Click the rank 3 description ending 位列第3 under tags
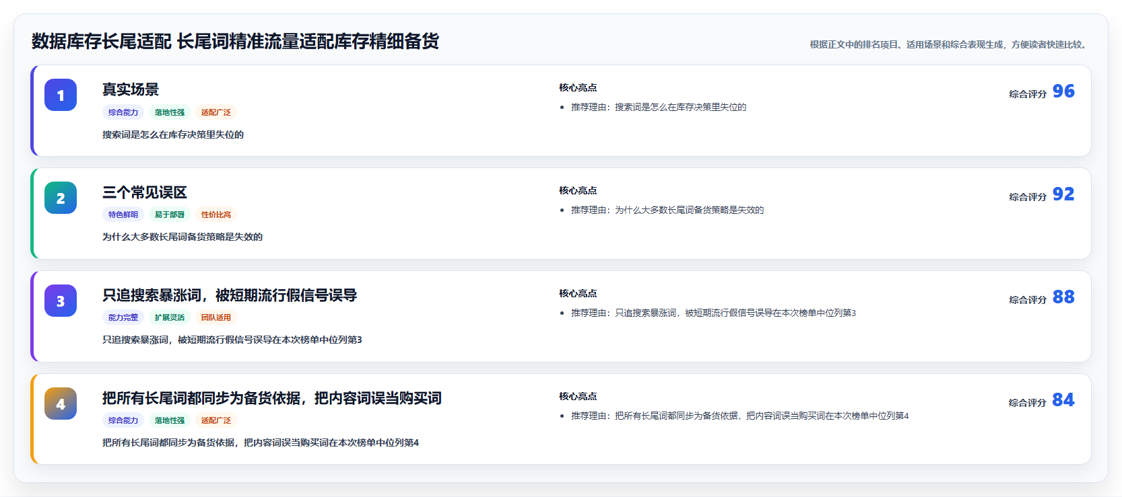1122x497 pixels. (x=232, y=340)
